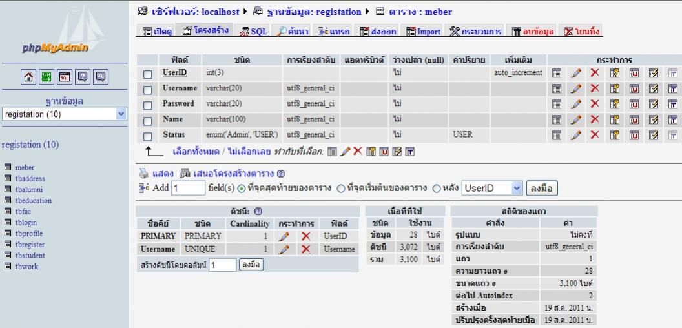Viewport: 682px width, 328px height.
Task: Go to phpMyAdmin home icon
Action: [x=28, y=77]
